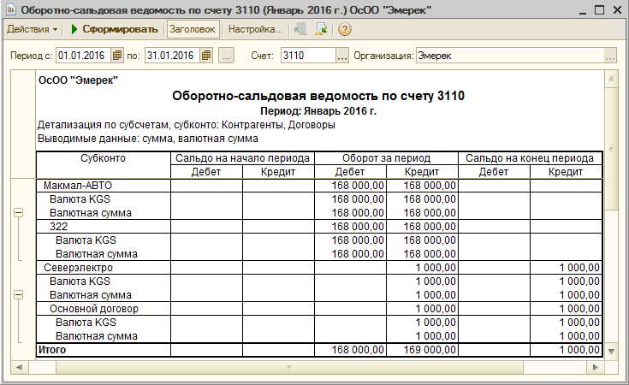Click the organization selection ellipsis button
Screen dimensions: 629x385
[610, 56]
